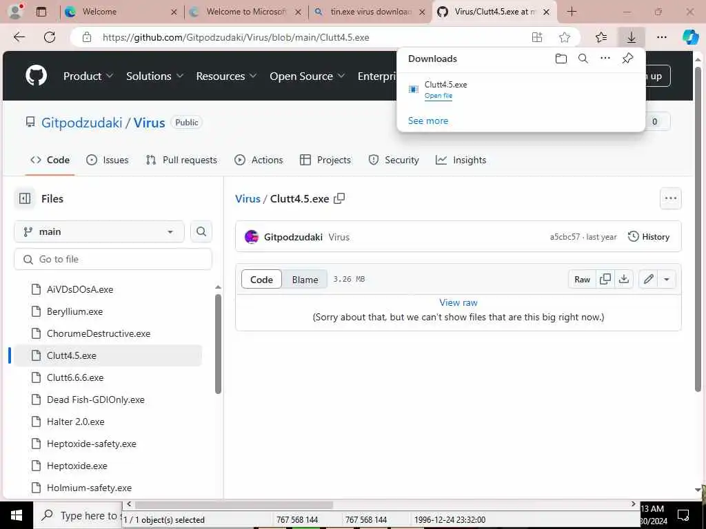The width and height of the screenshot is (706, 529).
Task: Open the View raw link
Action: 458,302
